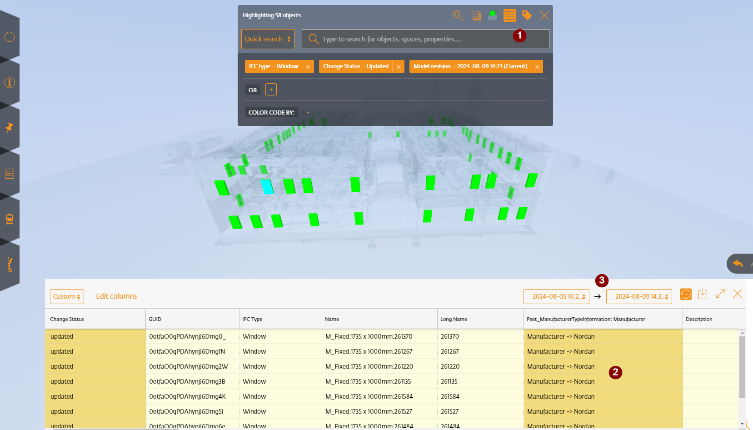
Task: Select GUID cell 0otfaO0qPDAhynjJ6Dmg0_
Action: pyautogui.click(x=192, y=336)
